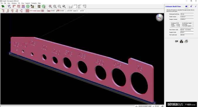
Task: Toggle the solid single line display icon
Action: point(31,11)
